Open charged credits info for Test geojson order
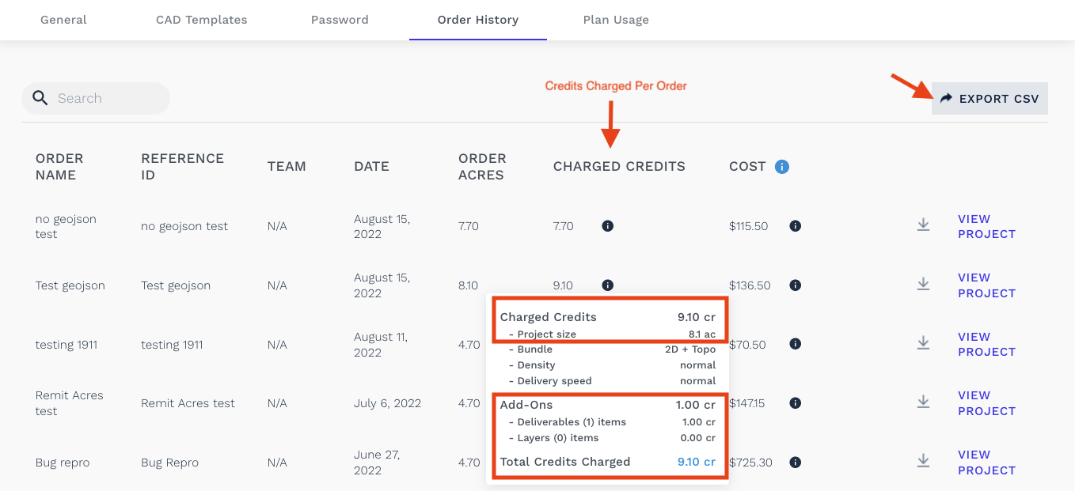Viewport: 1075px width, 491px height. click(x=608, y=285)
